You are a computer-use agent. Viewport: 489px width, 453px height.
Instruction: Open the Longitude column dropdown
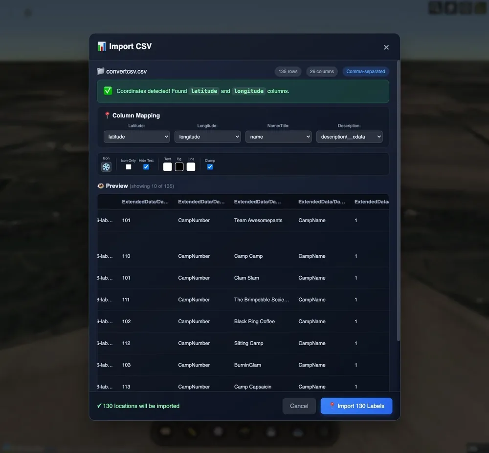click(x=207, y=137)
